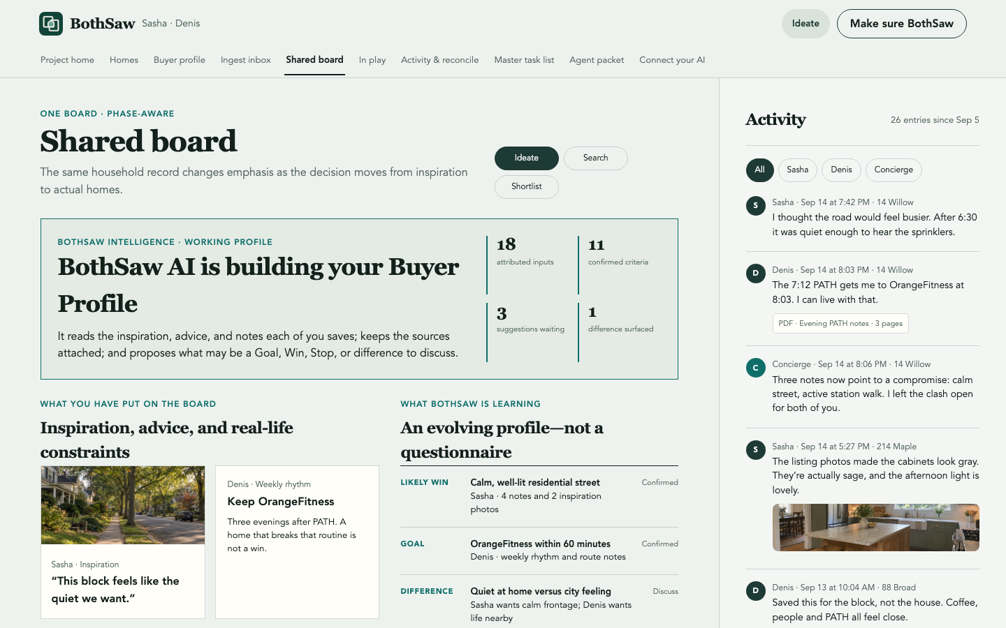Open the Buyer profile tab
Viewport: 1006px width, 628px height.
click(x=180, y=60)
